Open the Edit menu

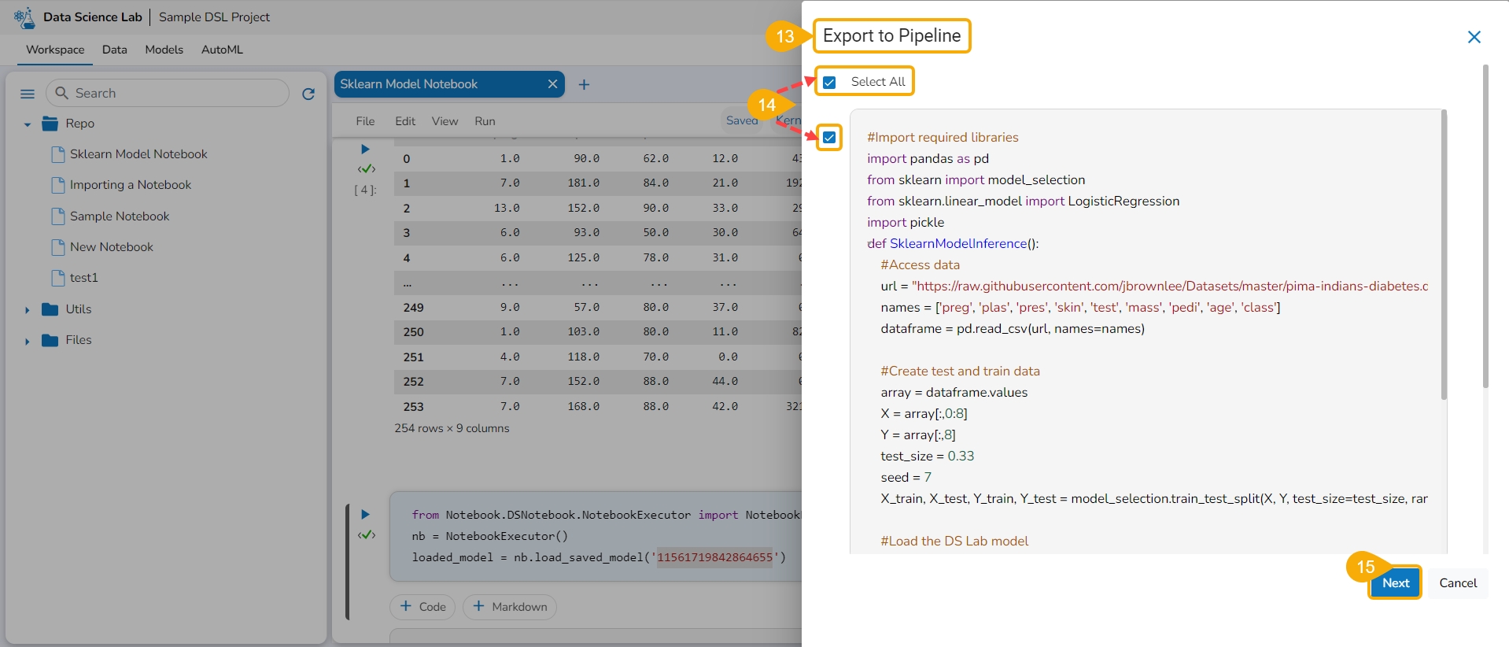[x=404, y=121]
